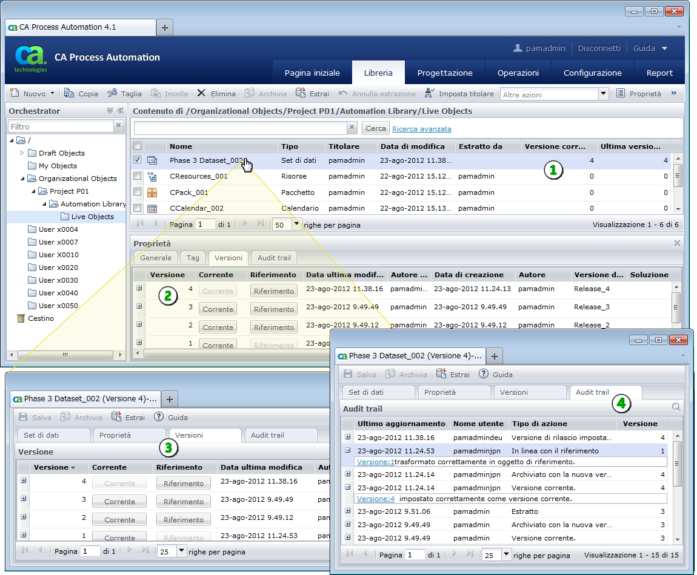This screenshot has height=575, width=697.
Task: Click the Copia toolbar icon
Action: pos(69,94)
